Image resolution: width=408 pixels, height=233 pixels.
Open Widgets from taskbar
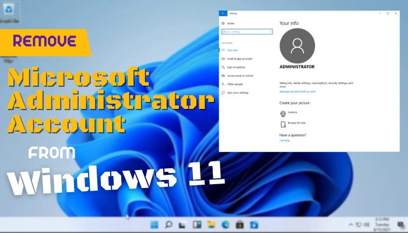(x=197, y=225)
